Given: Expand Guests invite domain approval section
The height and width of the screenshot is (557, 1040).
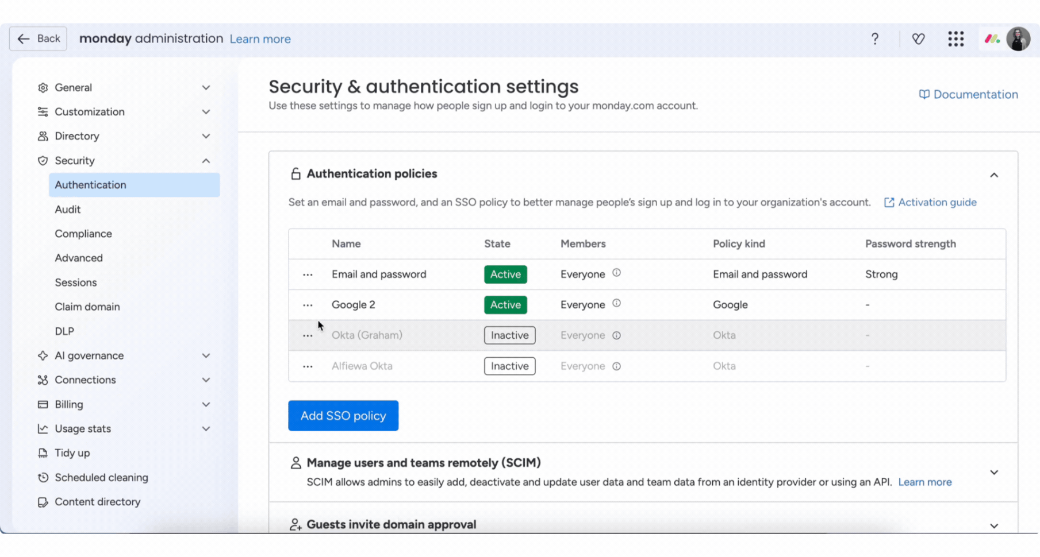Looking at the screenshot, I should point(994,525).
